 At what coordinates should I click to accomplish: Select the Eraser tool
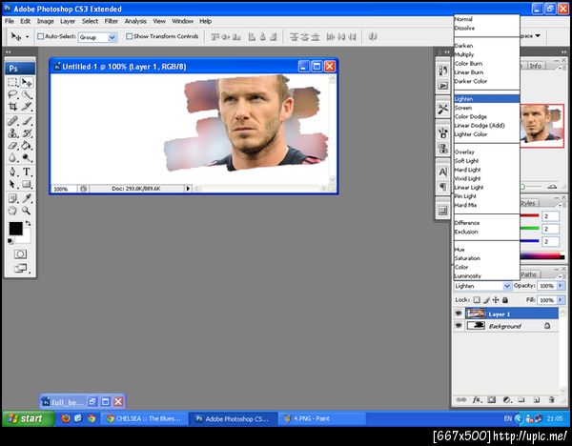click(12, 145)
